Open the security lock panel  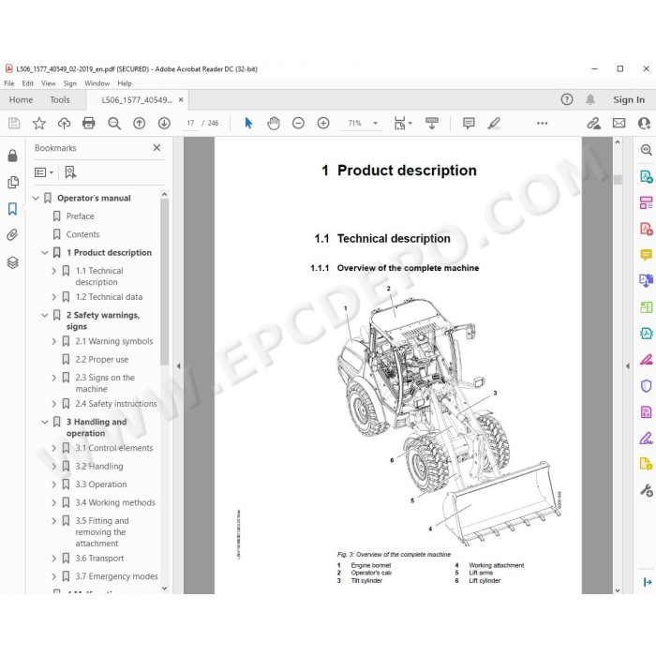[x=12, y=156]
